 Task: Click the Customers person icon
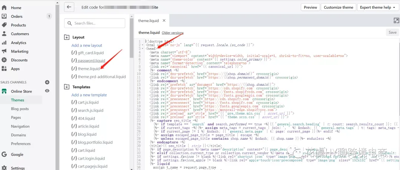pos(4,34)
